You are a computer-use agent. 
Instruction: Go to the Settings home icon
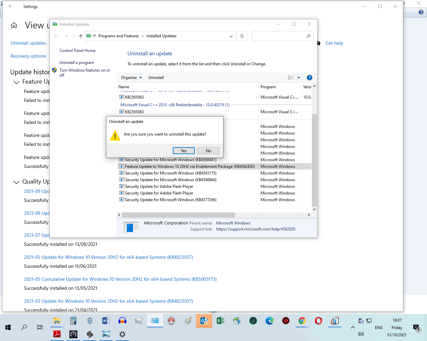coord(14,25)
